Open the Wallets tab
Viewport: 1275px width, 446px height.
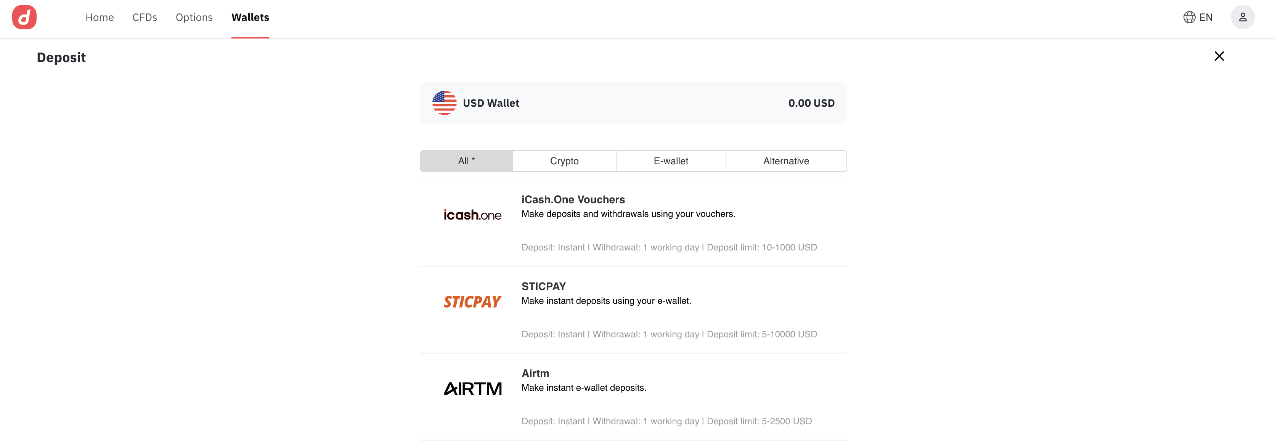pyautogui.click(x=250, y=17)
